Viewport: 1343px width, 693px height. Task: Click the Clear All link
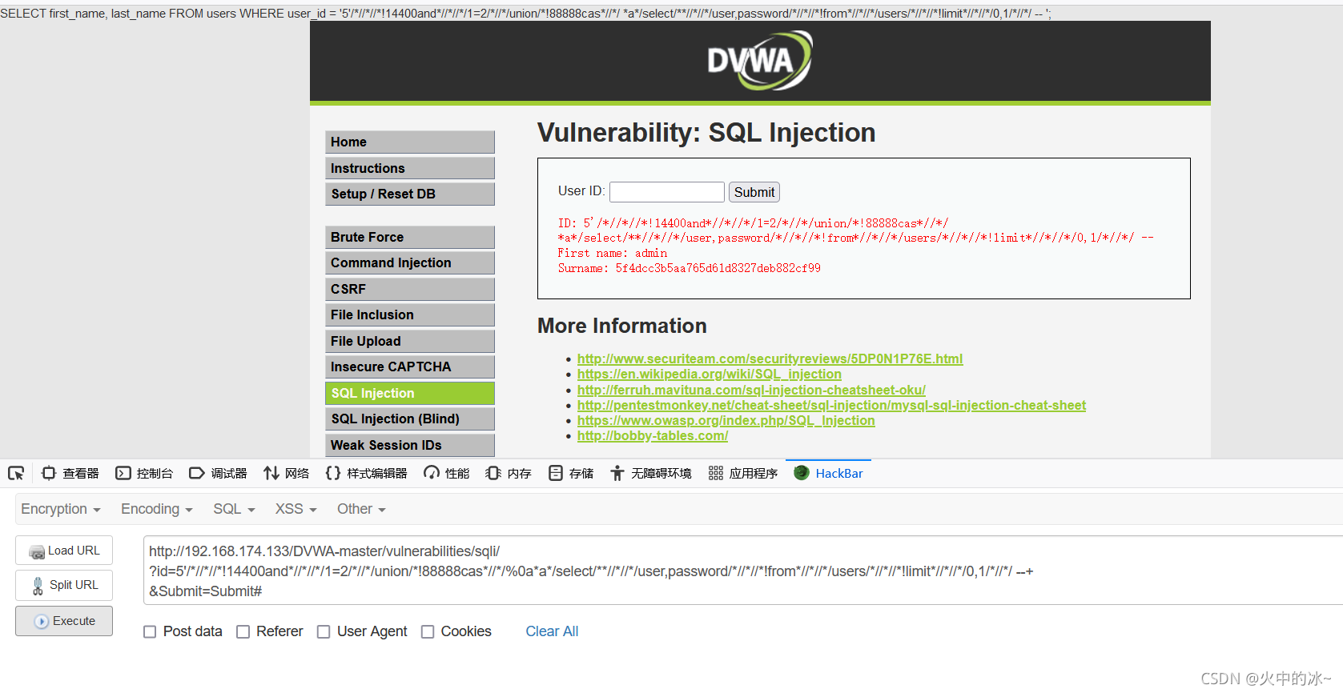[552, 631]
